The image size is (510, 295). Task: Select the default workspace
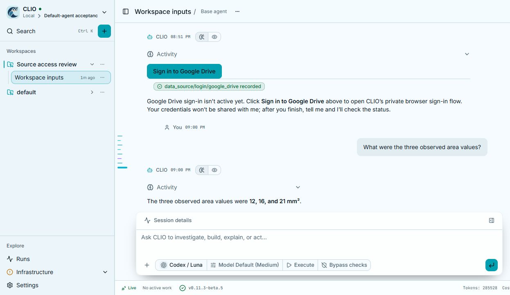coord(26,92)
